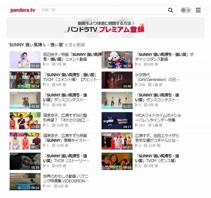Image resolution: width=211 pixels, height=198 pixels.
Task: Play the 03:48 Girls'Generation thumbnail
Action: 117,80
